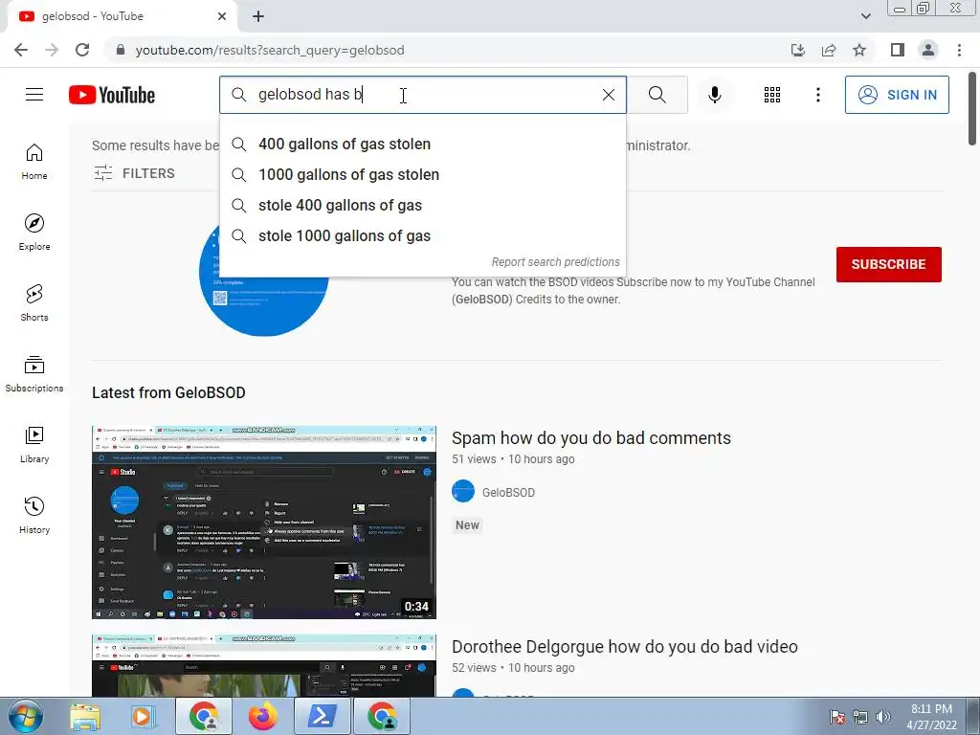Start voice search with the microphone
The image size is (980, 735).
(x=714, y=95)
